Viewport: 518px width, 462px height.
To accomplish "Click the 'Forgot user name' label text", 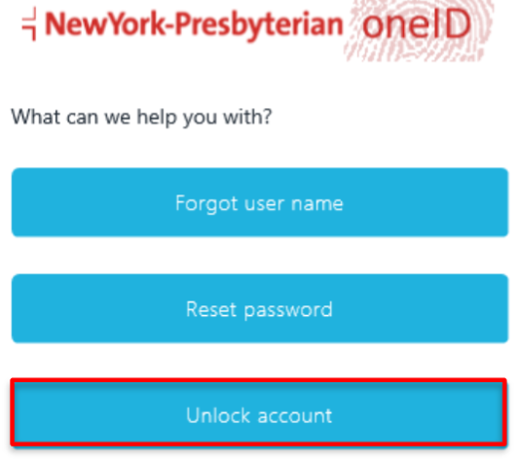I will pyautogui.click(x=259, y=203).
